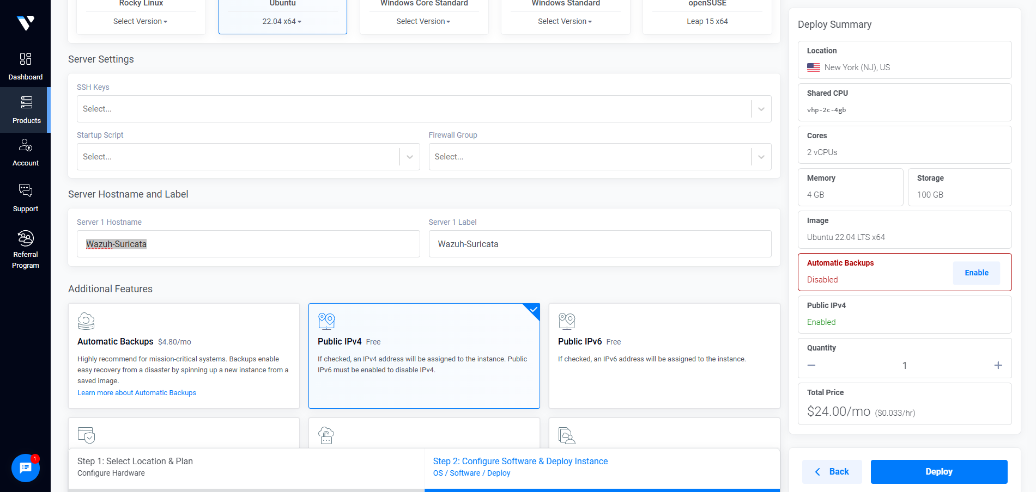Open the Support sidebar section
The image size is (1036, 492).
(x=25, y=198)
